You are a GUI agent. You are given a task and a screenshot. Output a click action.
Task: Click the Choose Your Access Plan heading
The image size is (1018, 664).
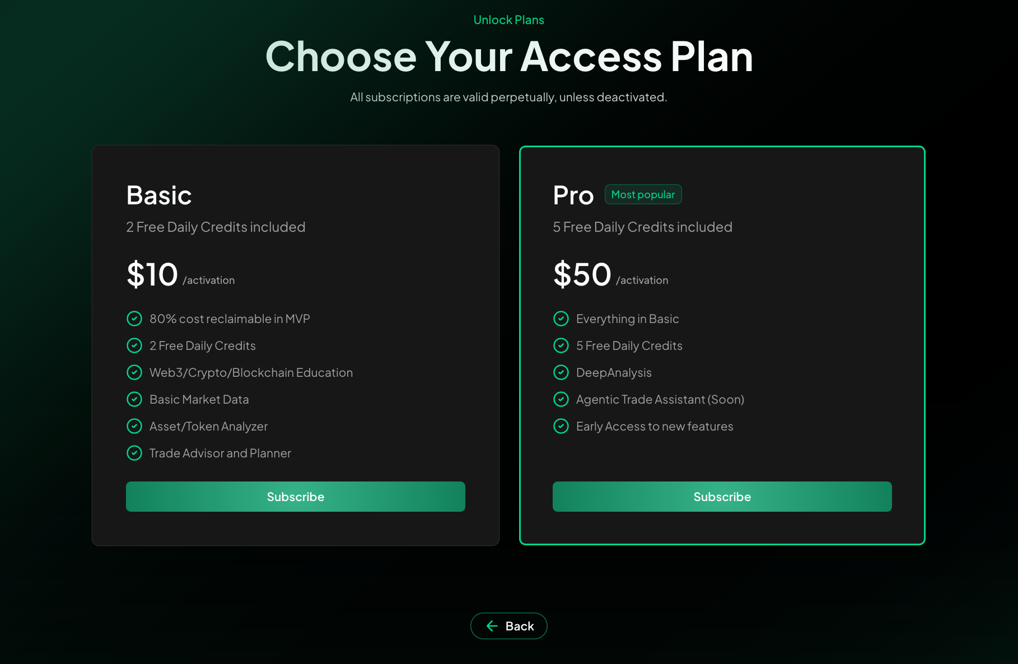[x=510, y=56]
